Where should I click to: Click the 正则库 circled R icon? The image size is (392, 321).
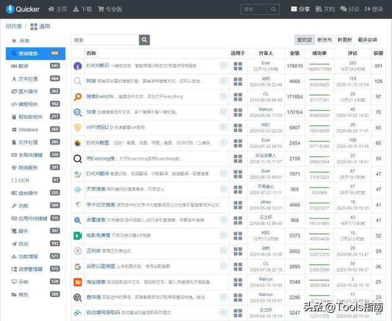click(78, 251)
